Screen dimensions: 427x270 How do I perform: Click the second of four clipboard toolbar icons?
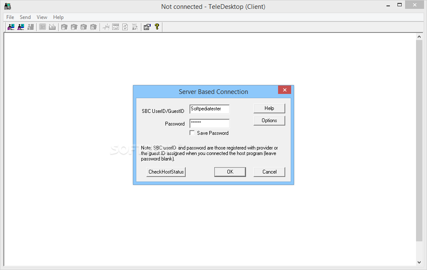pos(74,27)
